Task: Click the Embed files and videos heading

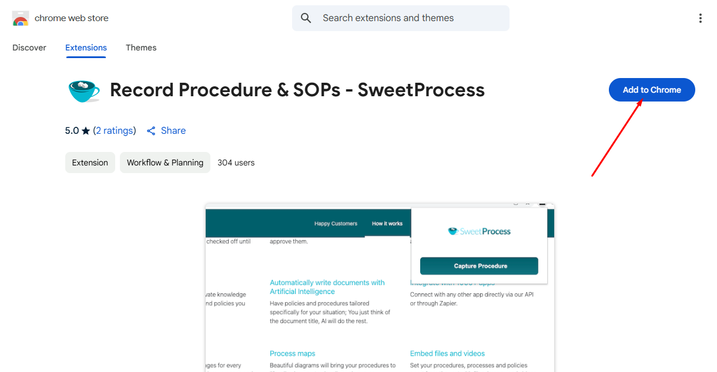Action: (x=447, y=353)
